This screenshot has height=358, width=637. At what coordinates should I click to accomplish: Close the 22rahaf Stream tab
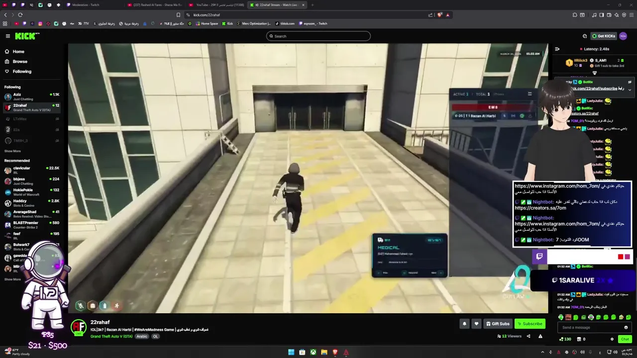point(303,5)
